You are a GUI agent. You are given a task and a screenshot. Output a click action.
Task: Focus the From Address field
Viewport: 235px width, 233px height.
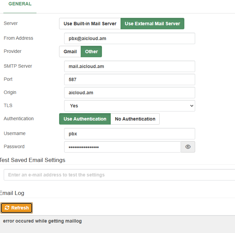[130, 39]
